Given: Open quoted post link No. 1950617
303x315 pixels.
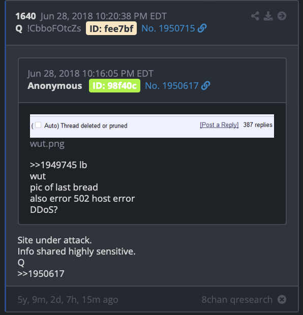Looking at the screenshot, I should click(x=172, y=86).
